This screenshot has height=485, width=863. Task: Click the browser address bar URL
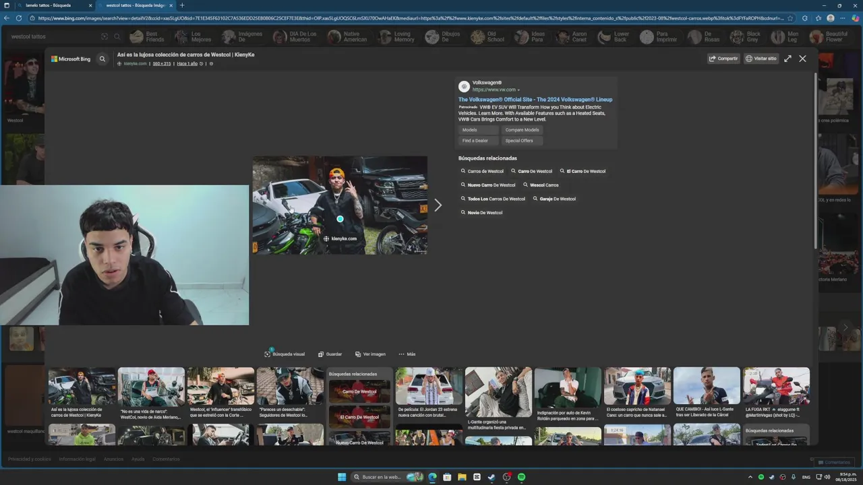click(x=410, y=18)
